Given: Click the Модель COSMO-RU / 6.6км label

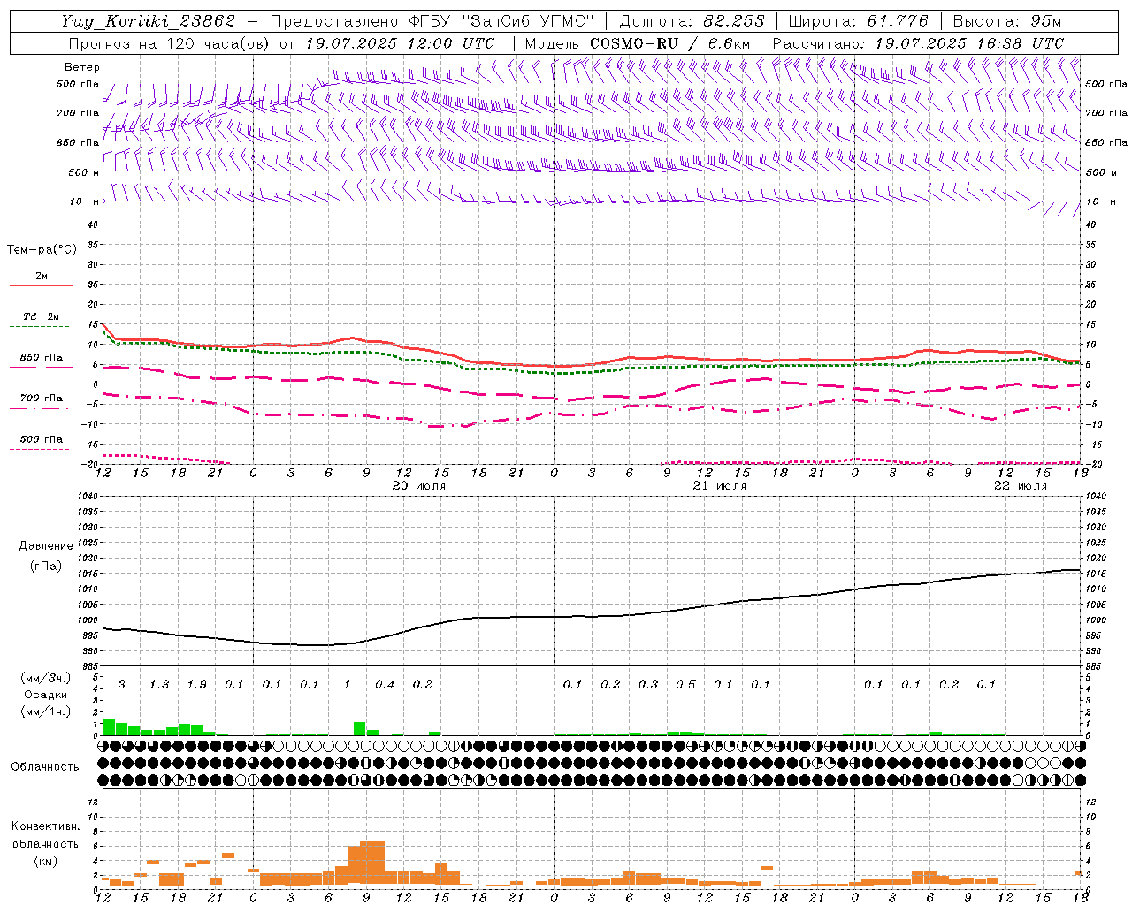Looking at the screenshot, I should tap(638, 43).
